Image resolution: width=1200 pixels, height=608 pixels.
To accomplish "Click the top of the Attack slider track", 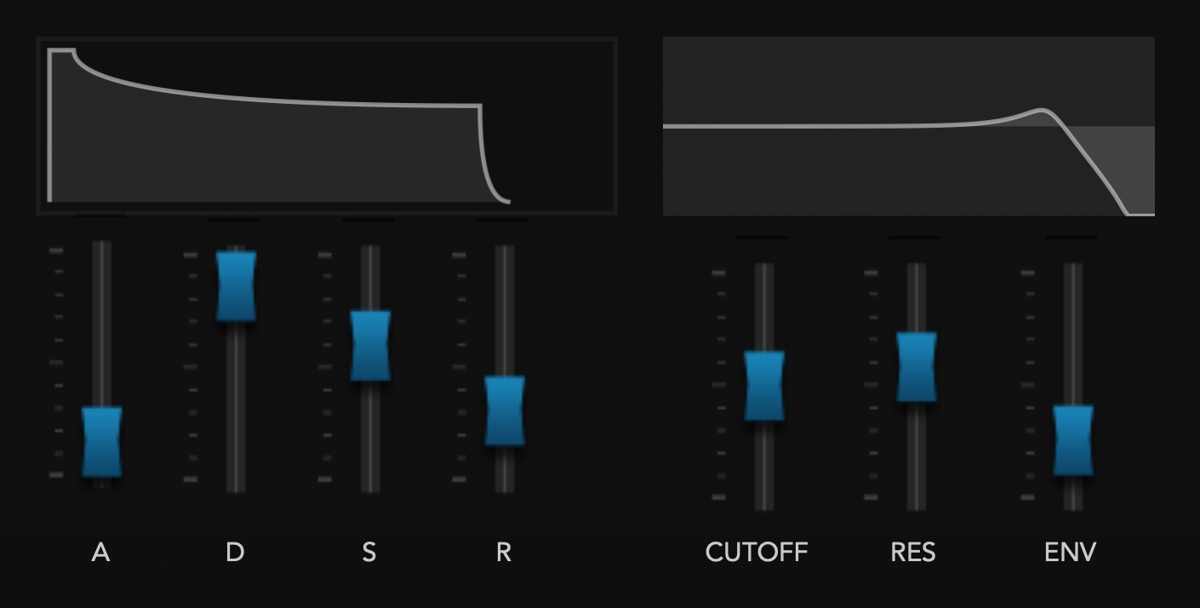I will 102,247.
